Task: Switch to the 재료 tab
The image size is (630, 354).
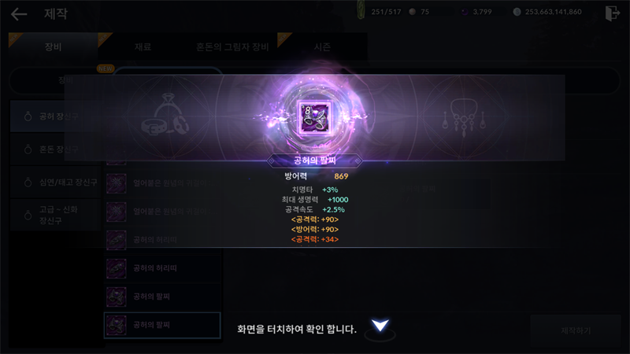Action: (x=143, y=46)
